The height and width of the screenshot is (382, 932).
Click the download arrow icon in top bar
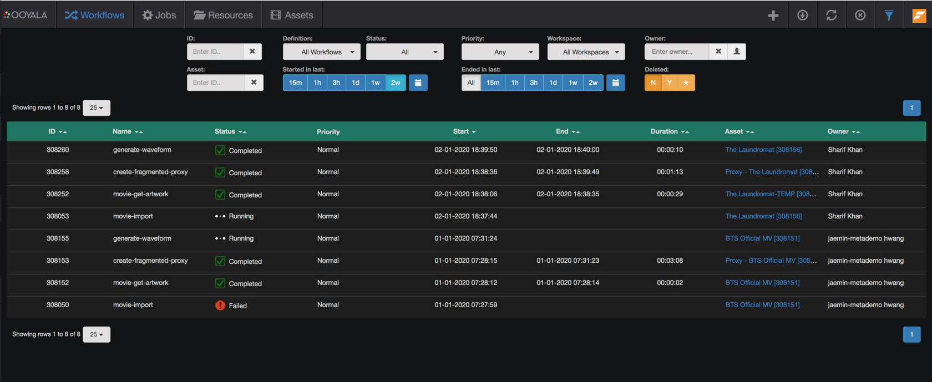802,16
